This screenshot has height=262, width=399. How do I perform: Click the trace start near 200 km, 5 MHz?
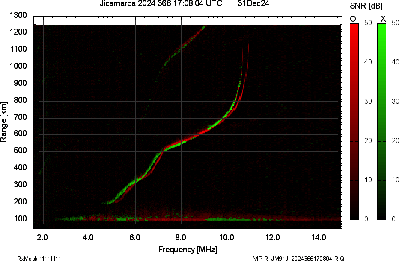(110, 203)
